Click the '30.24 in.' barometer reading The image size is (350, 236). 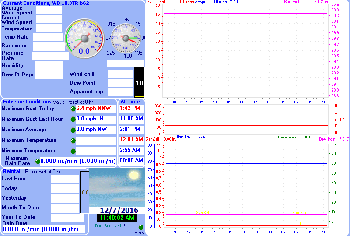click(x=322, y=2)
